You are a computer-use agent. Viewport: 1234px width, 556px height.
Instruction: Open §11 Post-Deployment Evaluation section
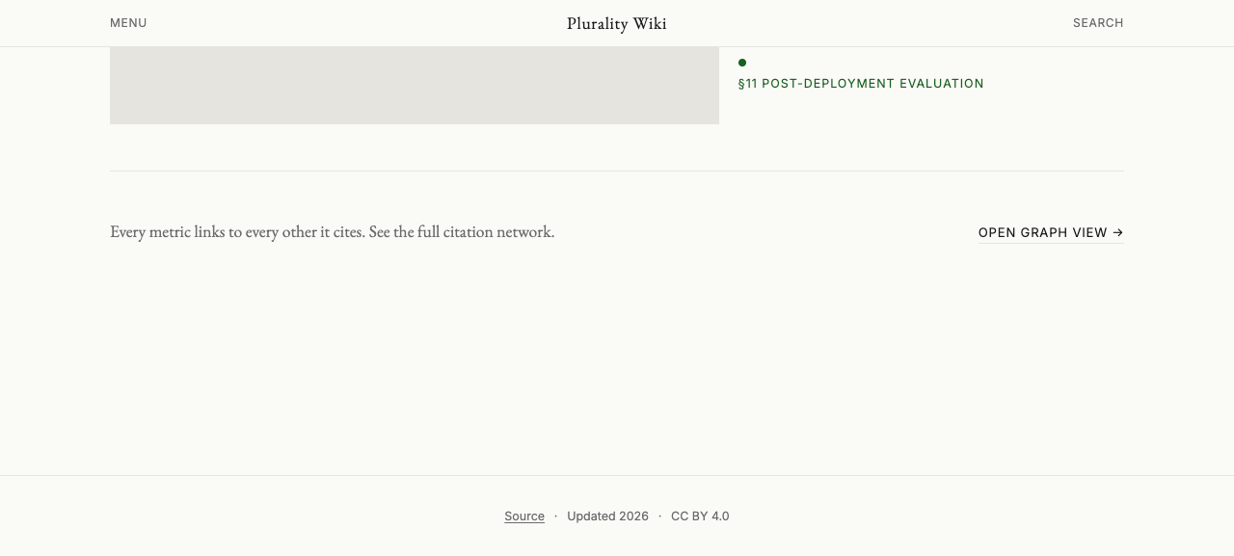click(861, 84)
